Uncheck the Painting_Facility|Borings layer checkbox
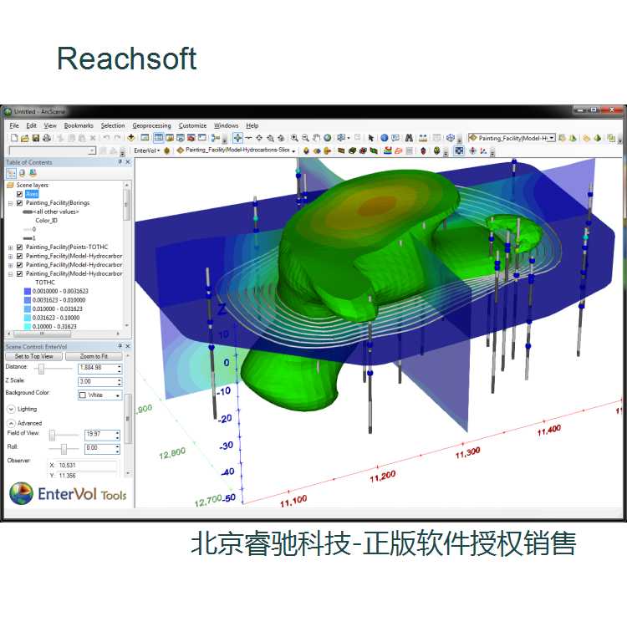Viewport: 627px width, 627px height. (19, 203)
